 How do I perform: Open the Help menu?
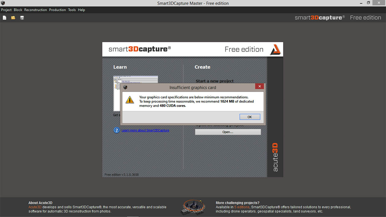81,10
